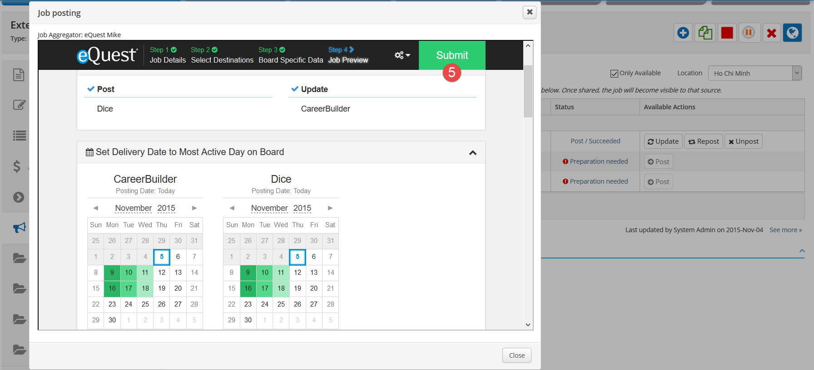Click the Update action button

tap(663, 141)
